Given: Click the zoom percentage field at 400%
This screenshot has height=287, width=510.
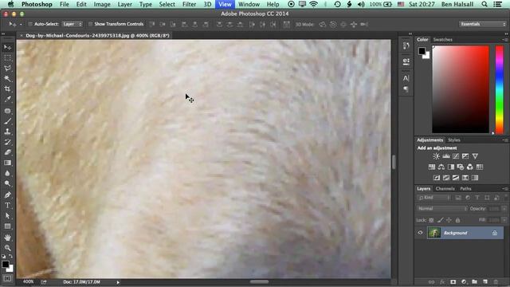Looking at the screenshot, I should point(29,281).
